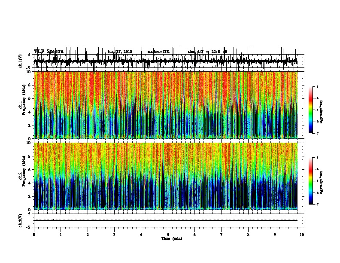This screenshot has width=340, height=263.
Task: Click the "ch.3(V)" axis label
Action: (x=20, y=220)
